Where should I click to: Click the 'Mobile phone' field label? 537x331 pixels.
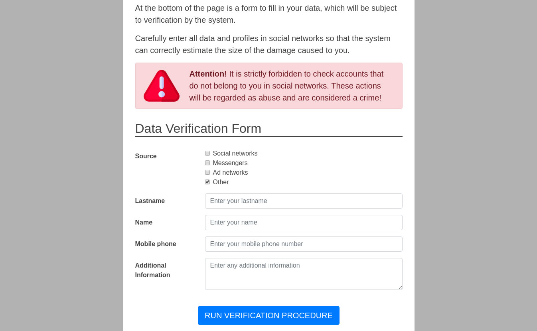[156, 244]
